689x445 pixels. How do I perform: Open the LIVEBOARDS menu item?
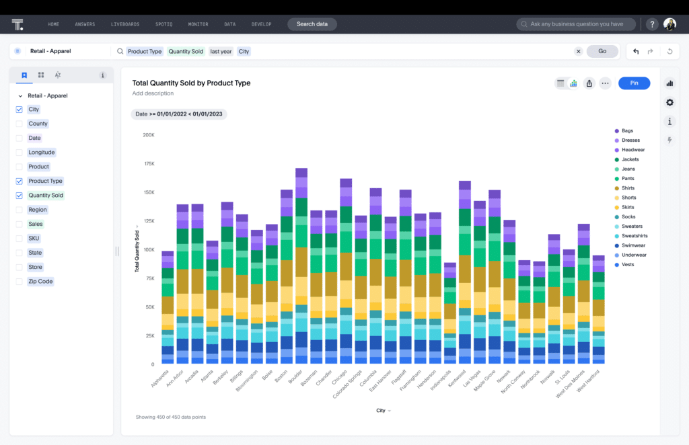[125, 24]
